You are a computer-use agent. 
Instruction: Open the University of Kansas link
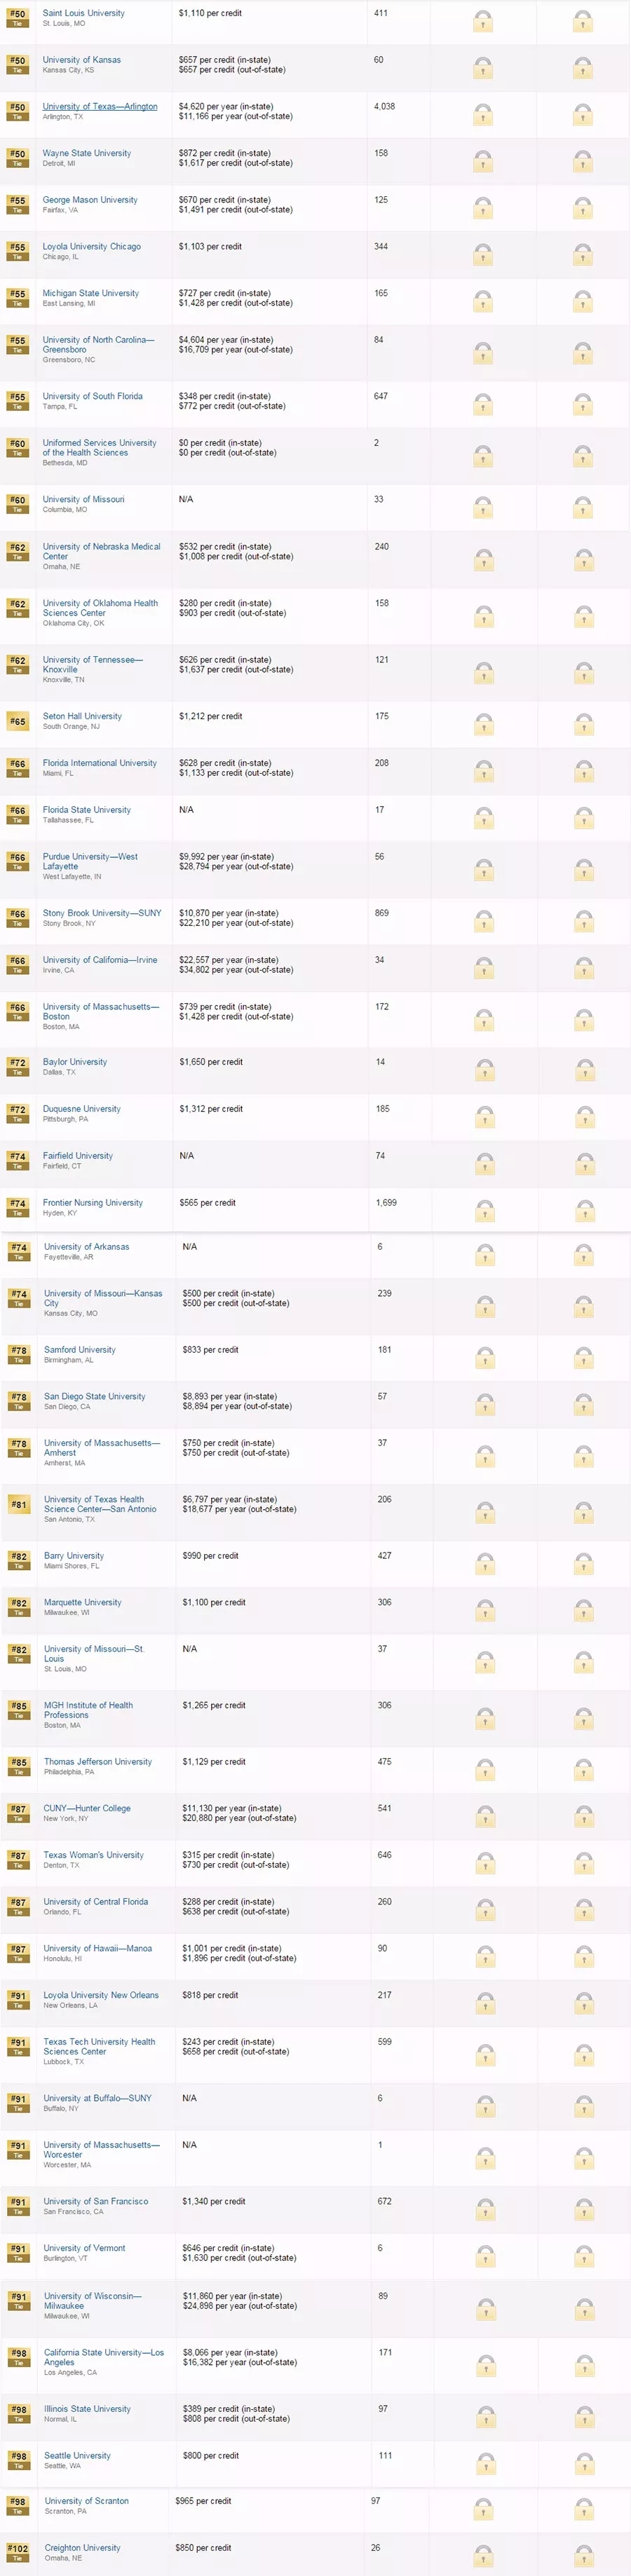pos(81,60)
